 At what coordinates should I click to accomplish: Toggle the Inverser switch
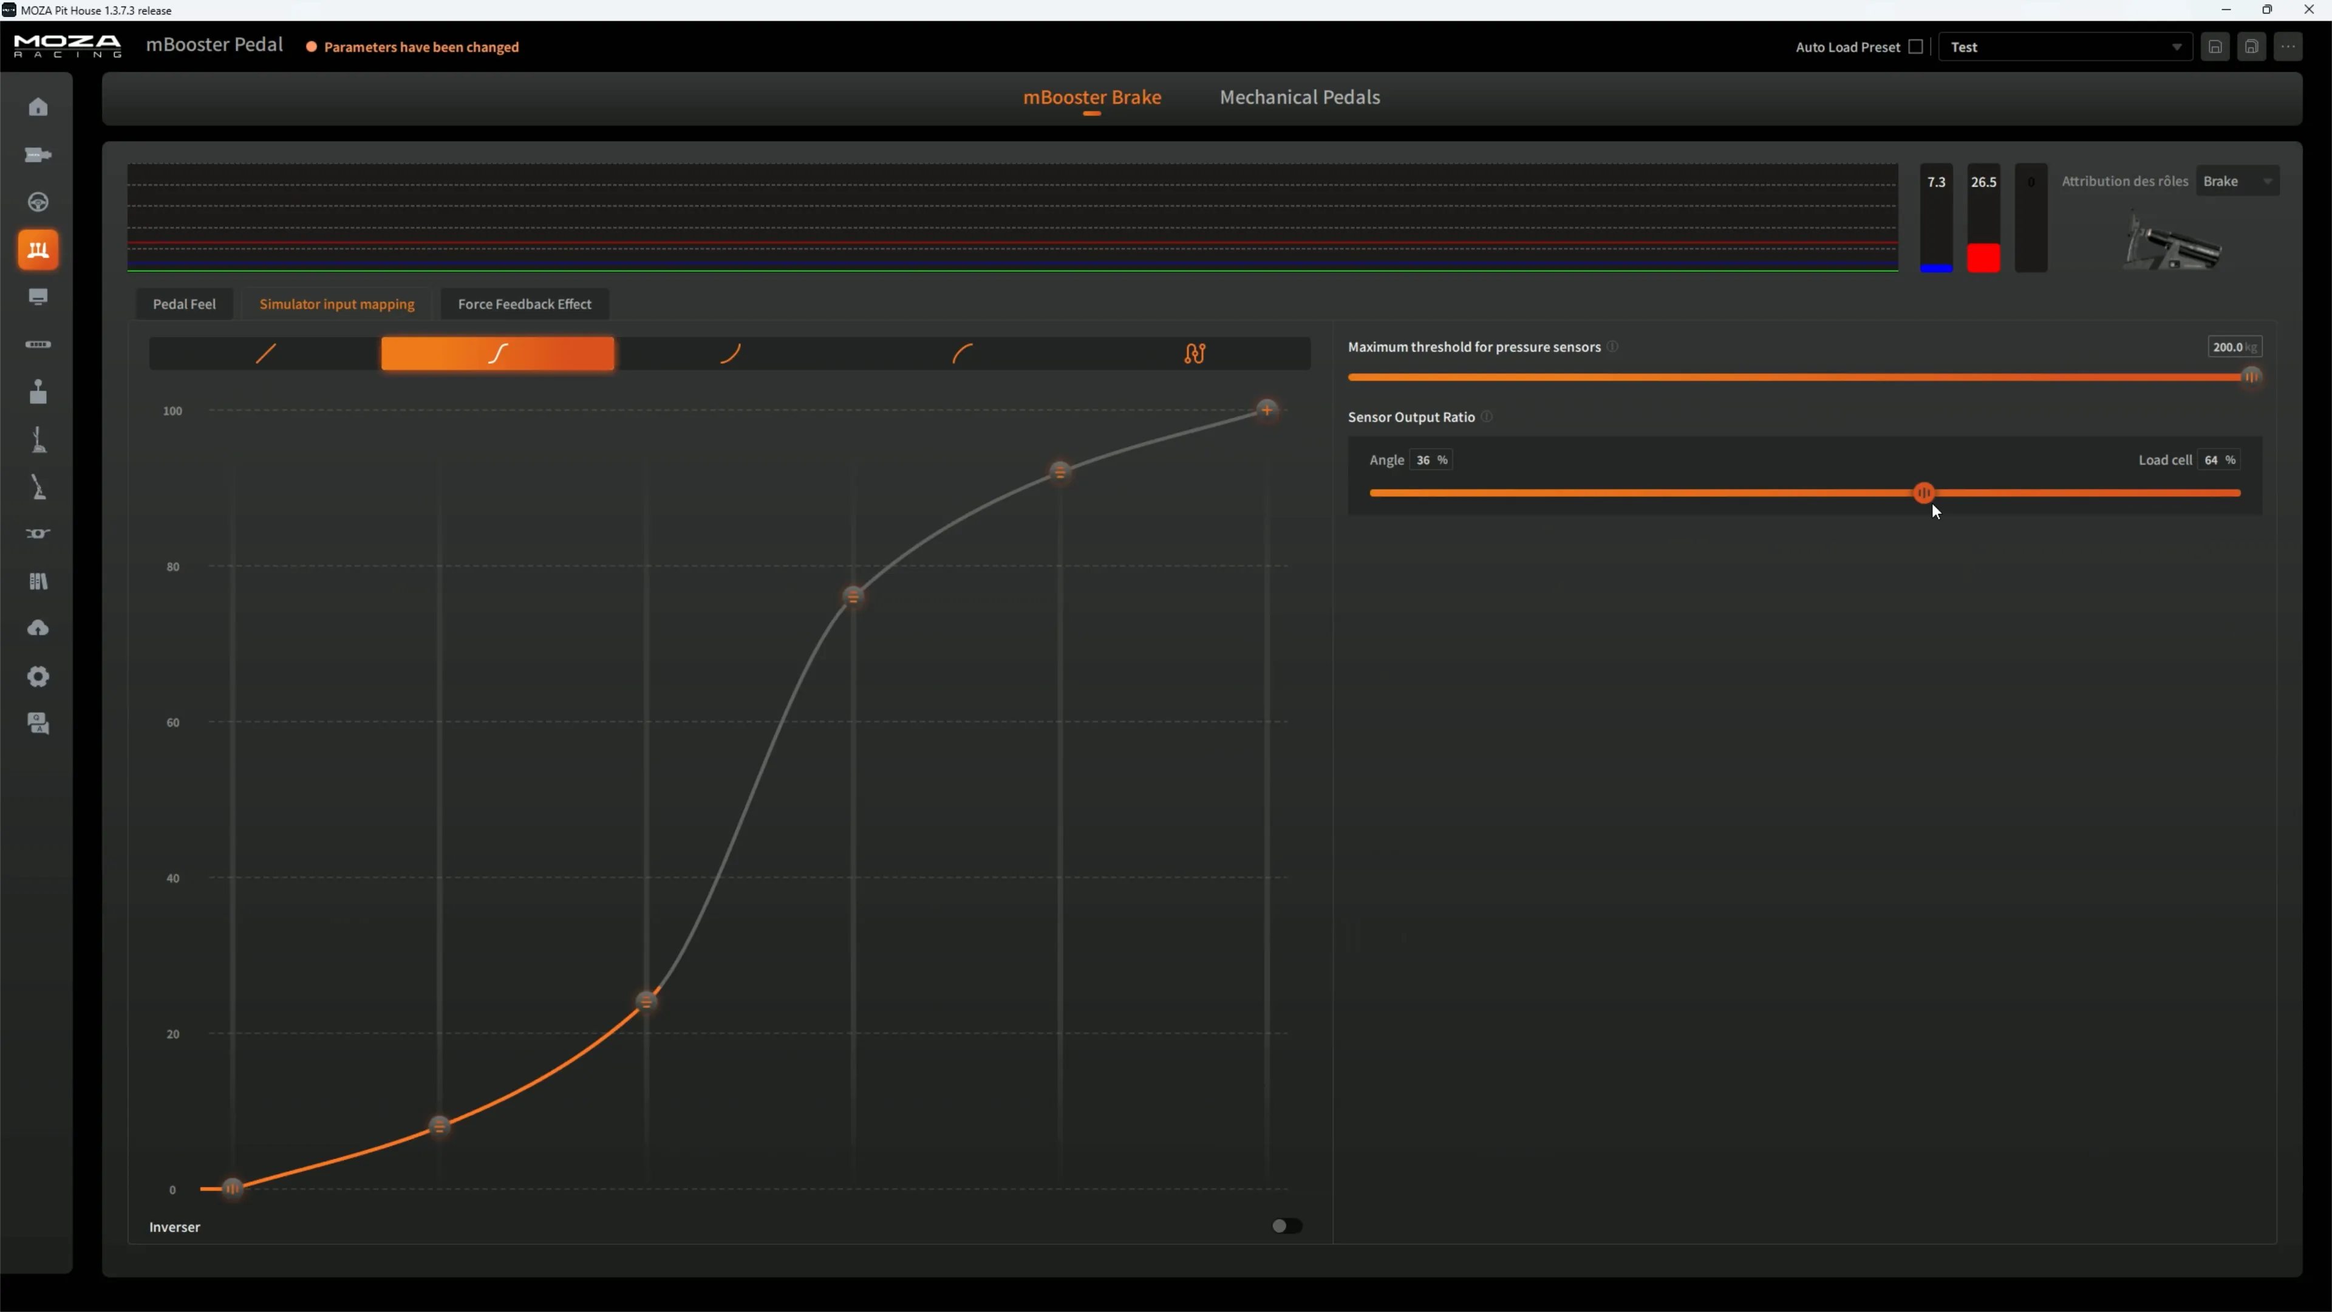(x=1286, y=1226)
